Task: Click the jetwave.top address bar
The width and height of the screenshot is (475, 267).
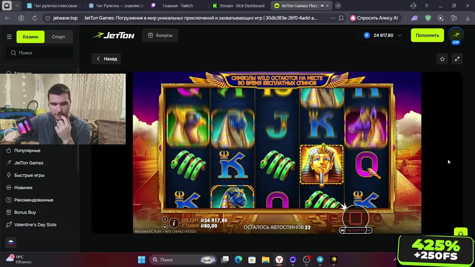Action: click(65, 18)
